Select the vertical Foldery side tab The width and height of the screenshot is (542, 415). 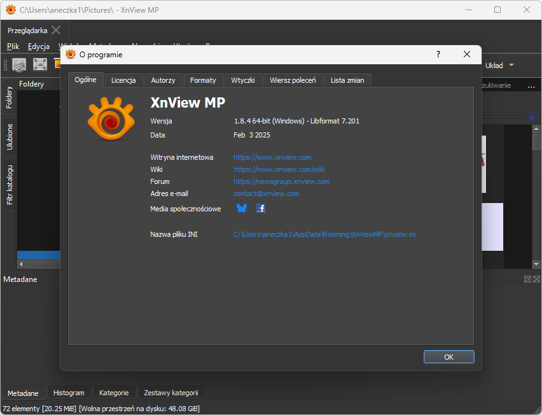(9, 97)
